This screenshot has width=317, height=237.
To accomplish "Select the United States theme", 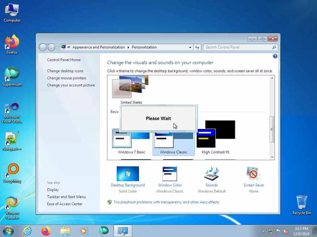I will tap(131, 90).
